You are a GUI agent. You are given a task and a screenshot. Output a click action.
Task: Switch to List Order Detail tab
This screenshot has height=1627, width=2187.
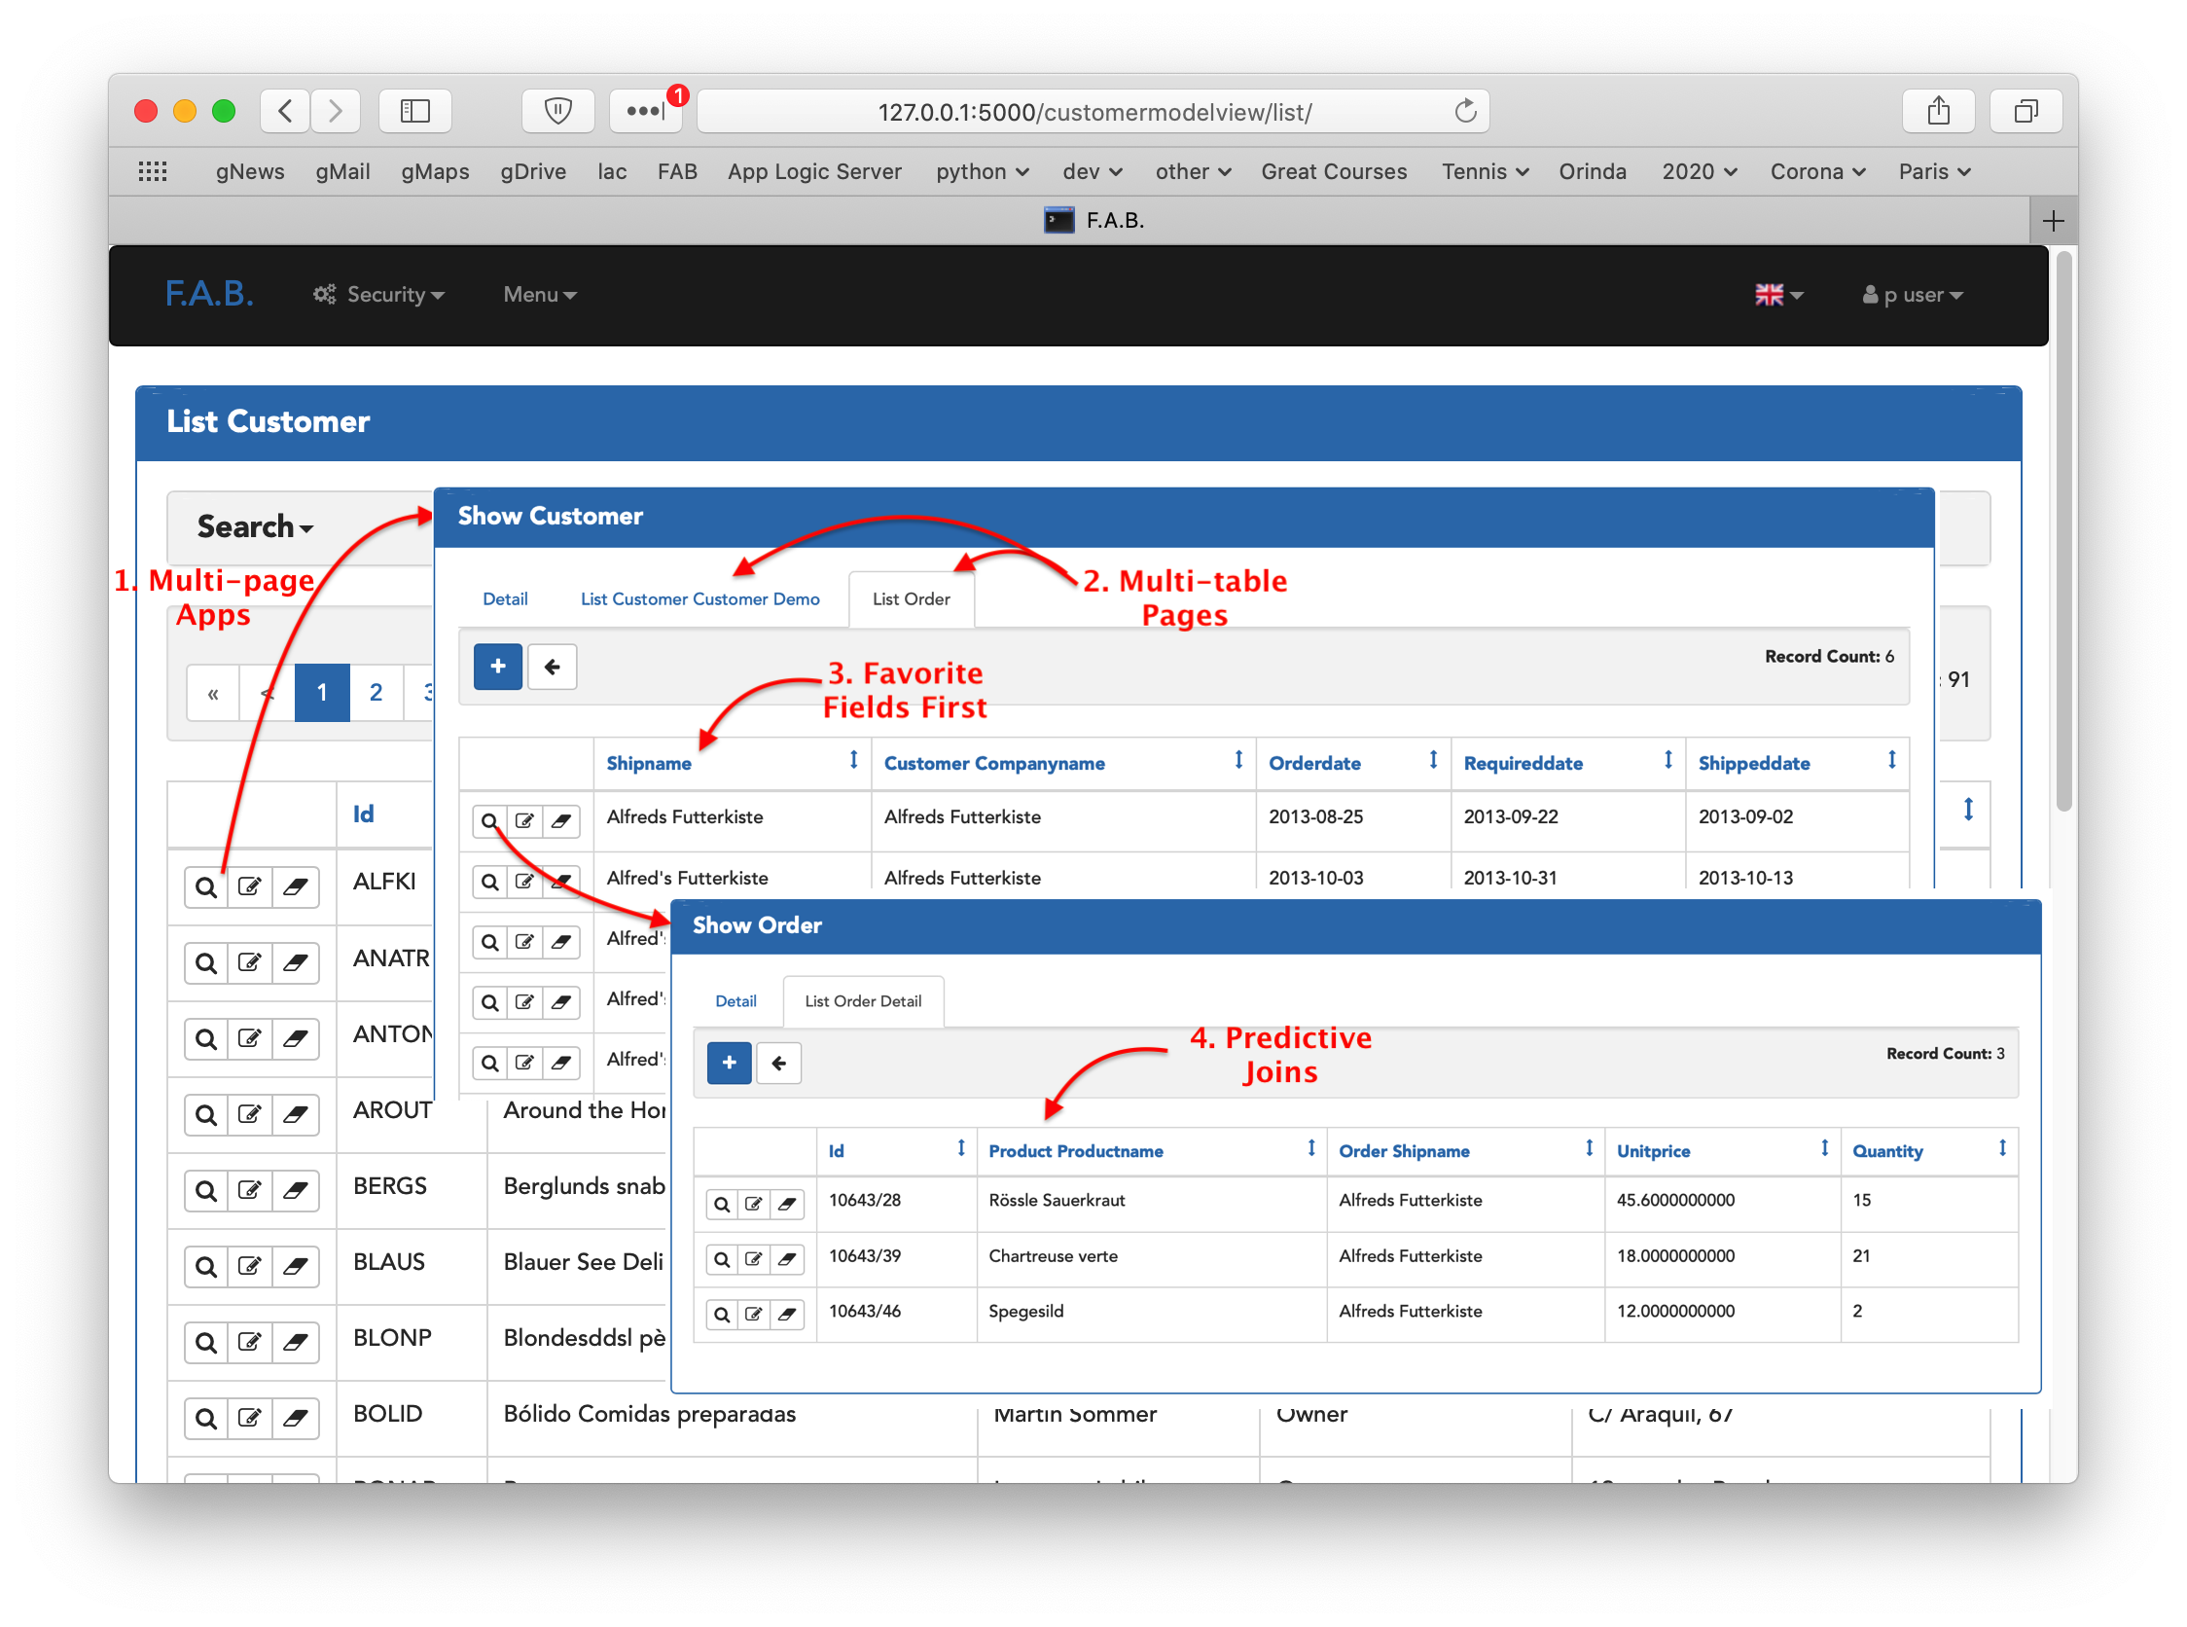[863, 1000]
